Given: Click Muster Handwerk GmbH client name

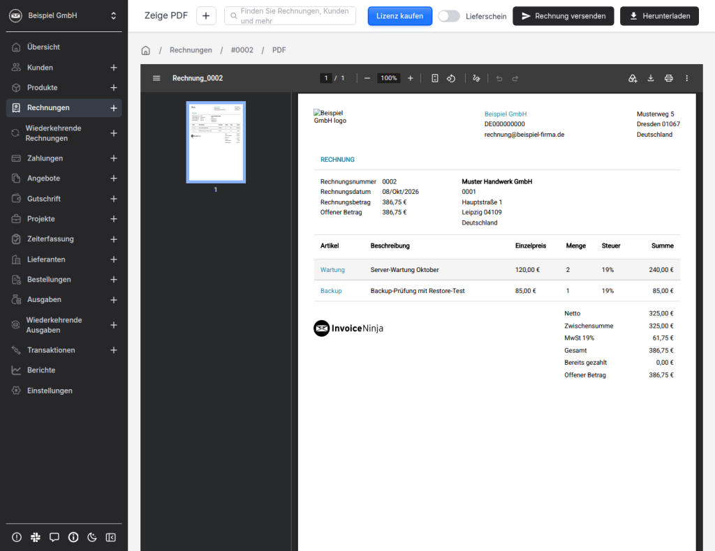Looking at the screenshot, I should 496,182.
